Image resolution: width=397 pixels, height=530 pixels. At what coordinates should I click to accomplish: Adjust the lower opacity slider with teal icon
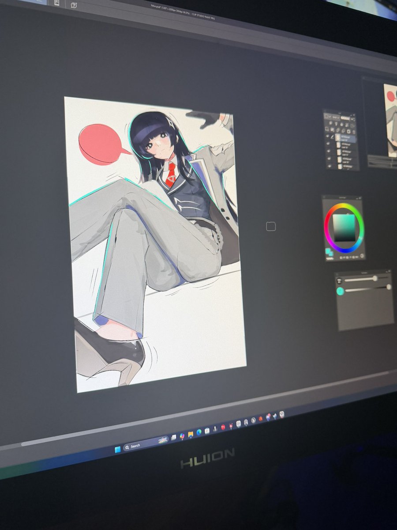pos(368,289)
